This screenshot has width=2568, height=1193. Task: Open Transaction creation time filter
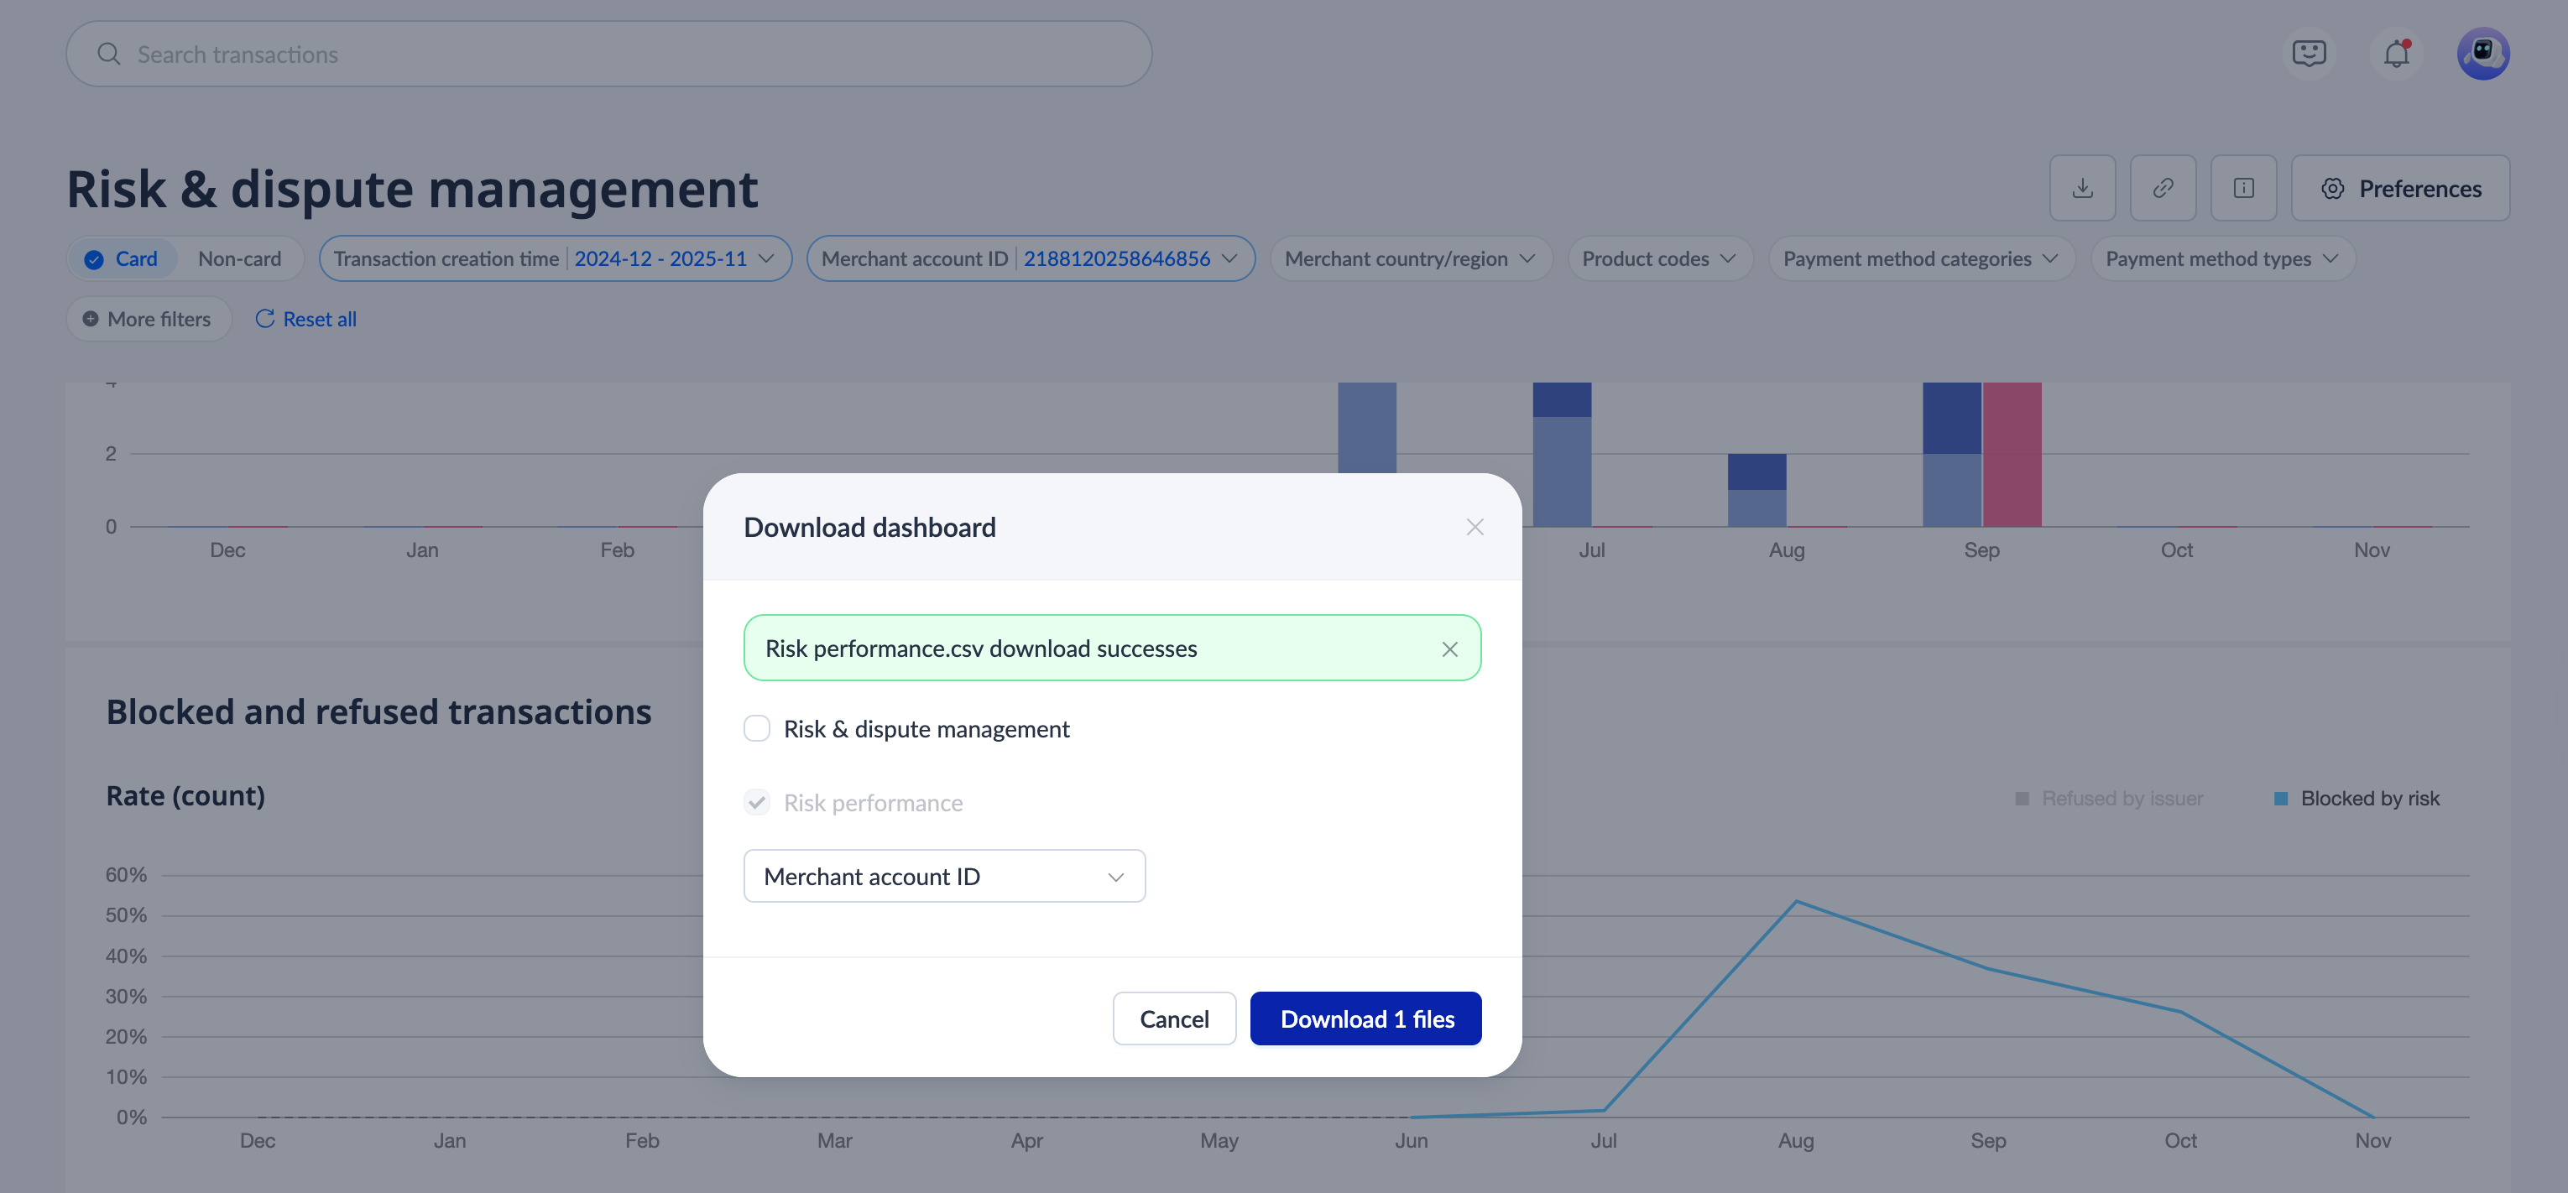554,259
